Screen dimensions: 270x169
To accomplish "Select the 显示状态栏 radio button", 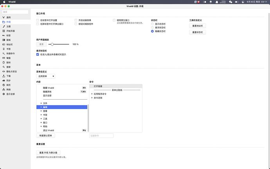I will point(152,24).
